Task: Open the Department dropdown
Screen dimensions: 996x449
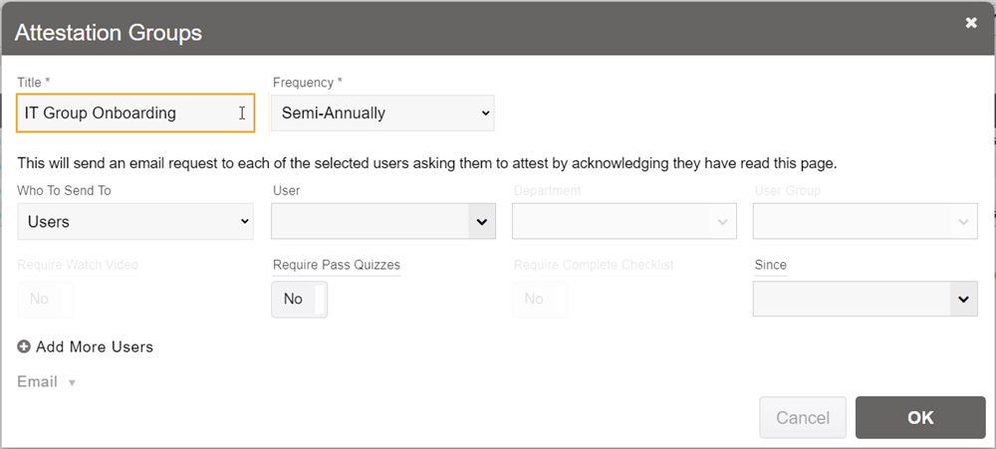Action: coord(623,222)
